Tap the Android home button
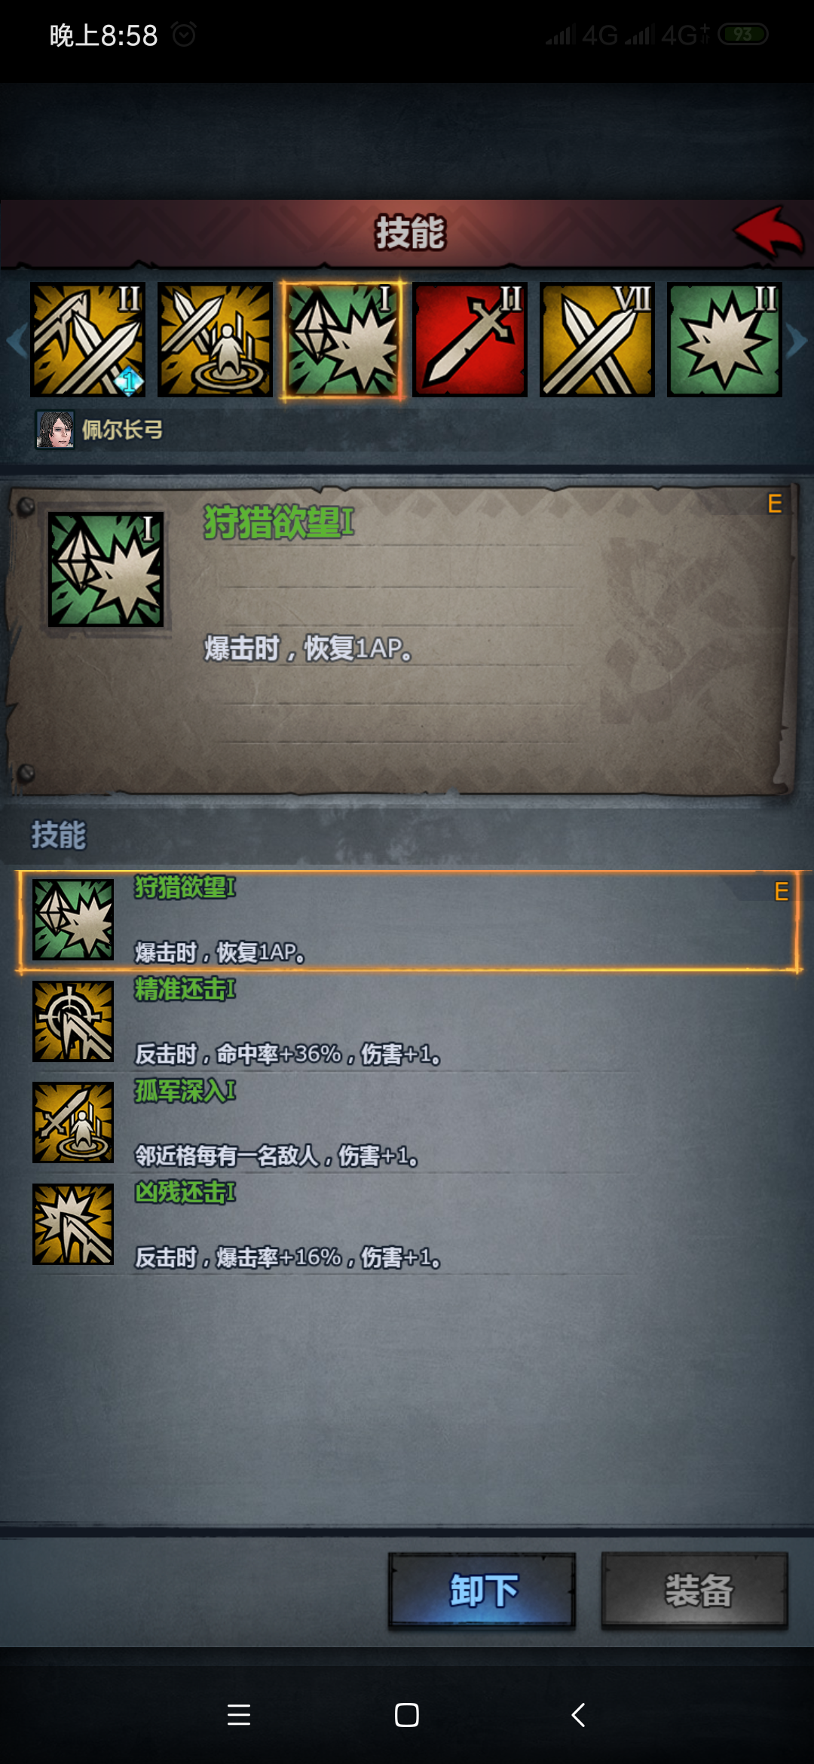The height and width of the screenshot is (1764, 814). (407, 1715)
